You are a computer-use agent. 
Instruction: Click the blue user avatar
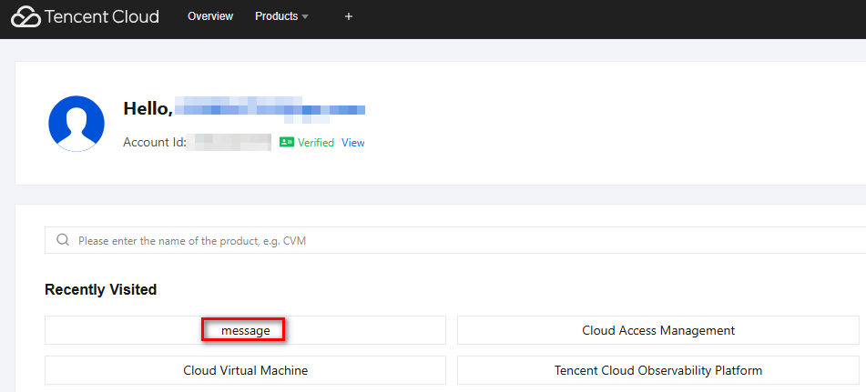76,124
